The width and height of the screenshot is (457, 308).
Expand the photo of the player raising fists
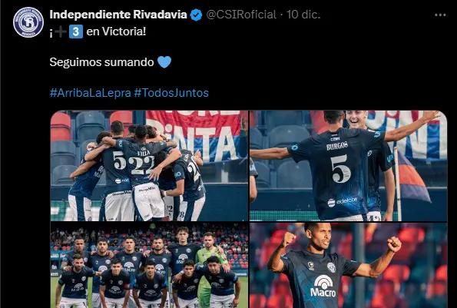(x=348, y=265)
